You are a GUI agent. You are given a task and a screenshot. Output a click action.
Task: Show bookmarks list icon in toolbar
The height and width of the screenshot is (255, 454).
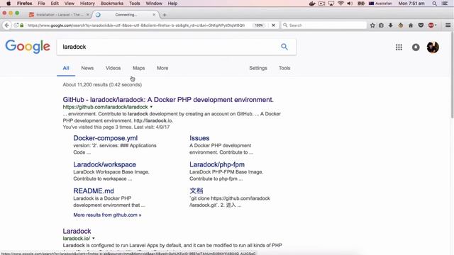tap(382, 25)
